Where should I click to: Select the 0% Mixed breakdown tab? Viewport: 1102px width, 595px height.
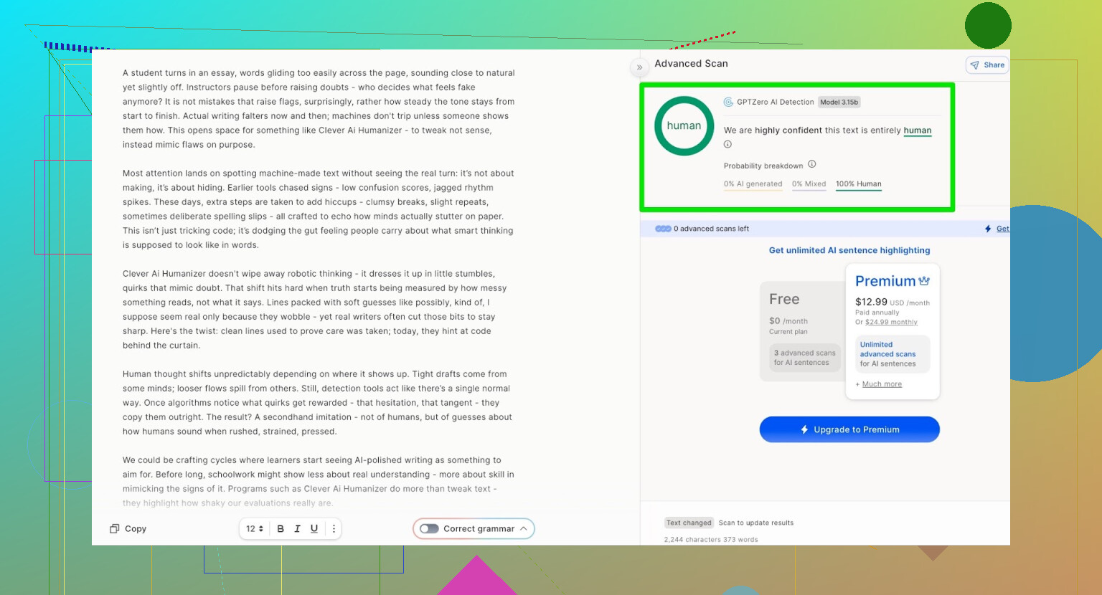coord(809,184)
